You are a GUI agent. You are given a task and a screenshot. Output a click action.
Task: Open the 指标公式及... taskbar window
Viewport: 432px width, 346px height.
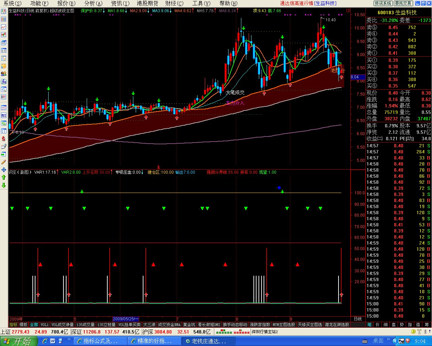coord(100,341)
